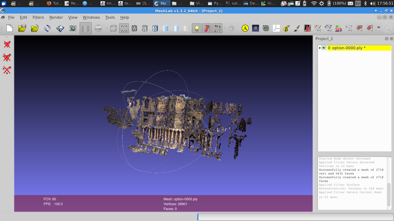Toggle visibility eye of option-0000.ply layer

click(324, 48)
